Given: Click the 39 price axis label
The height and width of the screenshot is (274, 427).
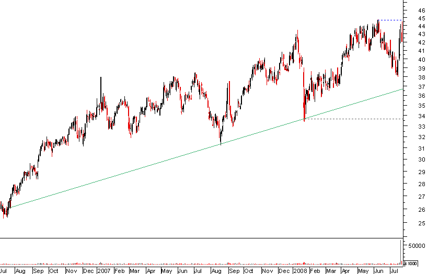Looking at the screenshot, I should click(x=422, y=68).
